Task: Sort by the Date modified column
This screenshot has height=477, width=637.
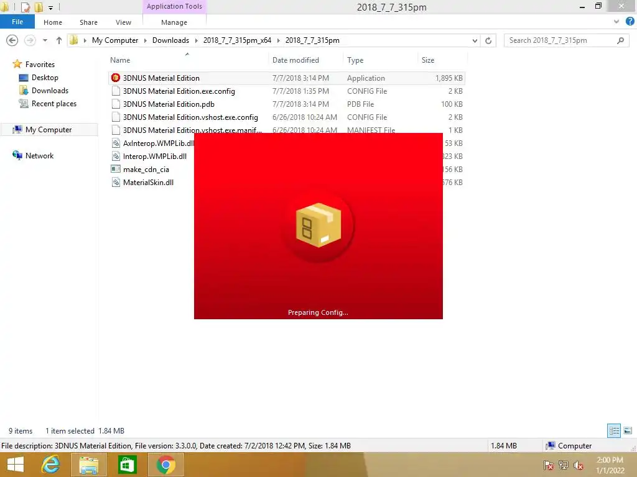Action: (295, 60)
